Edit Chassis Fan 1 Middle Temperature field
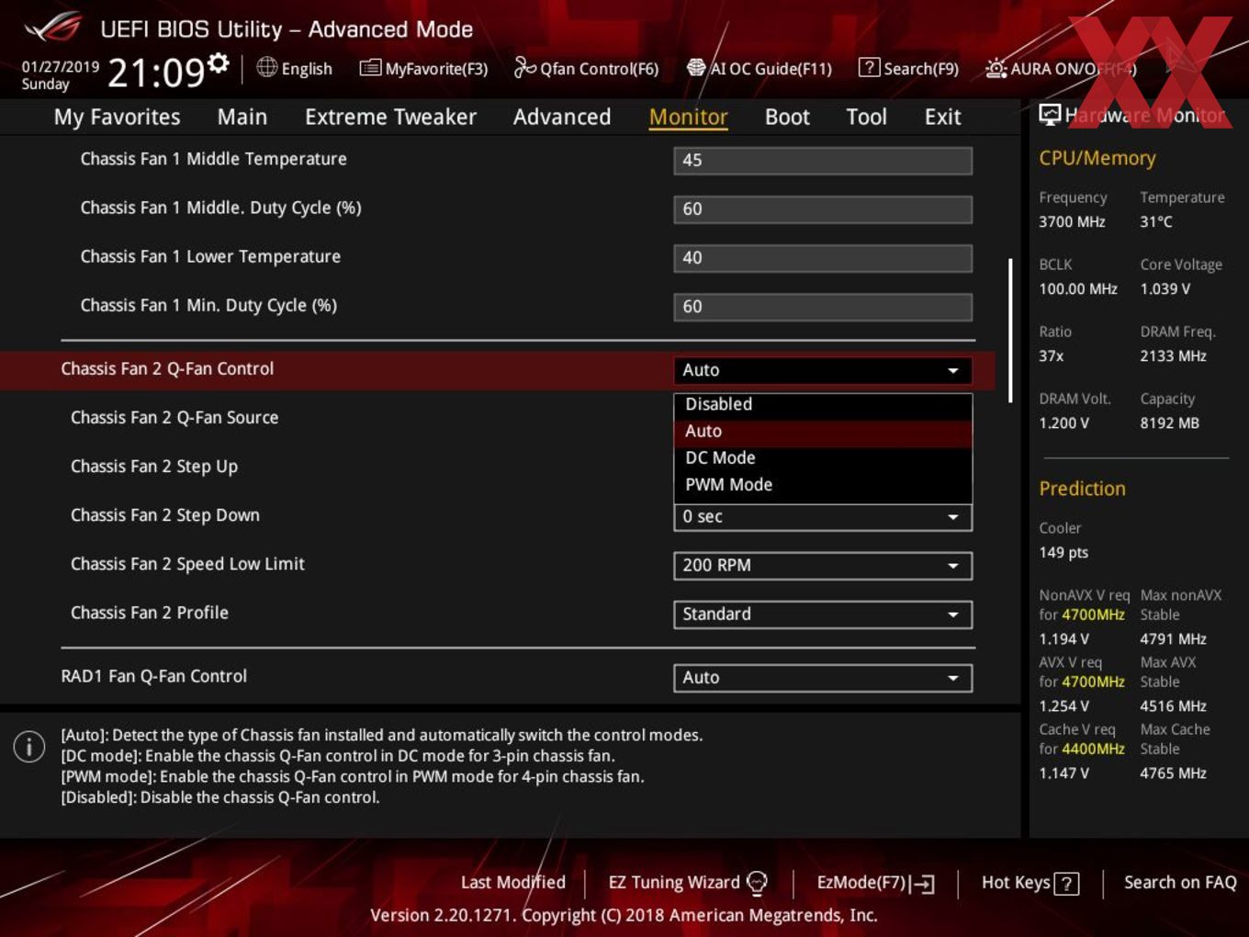The height and width of the screenshot is (937, 1249). (x=823, y=160)
